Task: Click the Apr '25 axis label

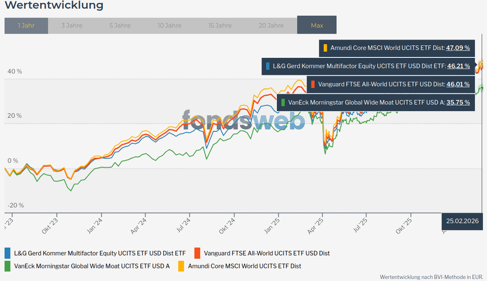Action: pyautogui.click(x=315, y=226)
